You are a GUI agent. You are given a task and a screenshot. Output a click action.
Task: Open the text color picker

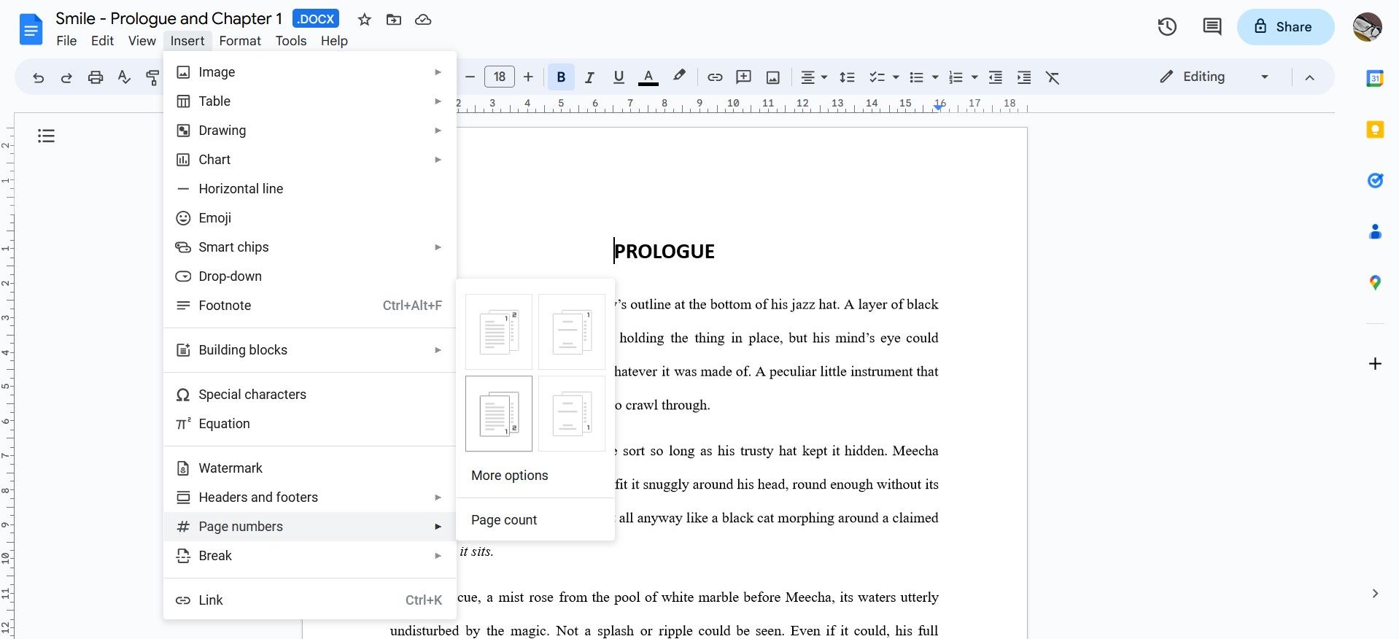click(648, 77)
